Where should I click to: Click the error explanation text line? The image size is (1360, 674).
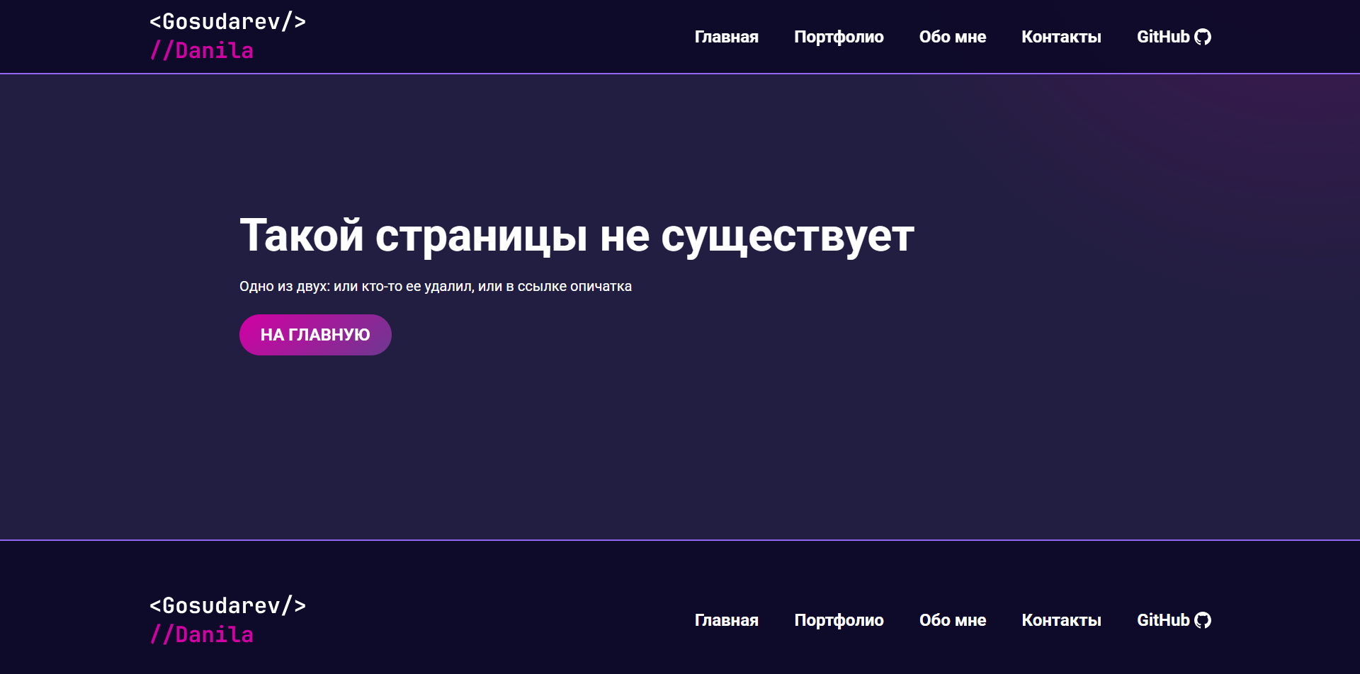tap(436, 286)
